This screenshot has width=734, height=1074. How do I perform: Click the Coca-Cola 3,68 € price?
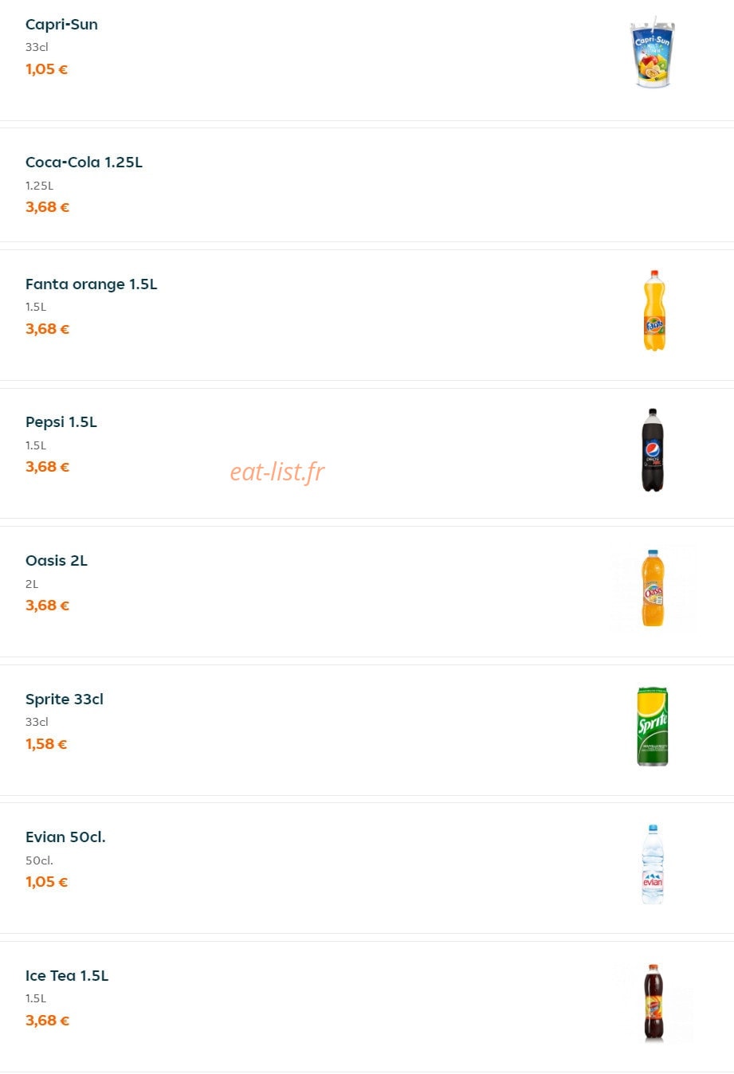47,207
